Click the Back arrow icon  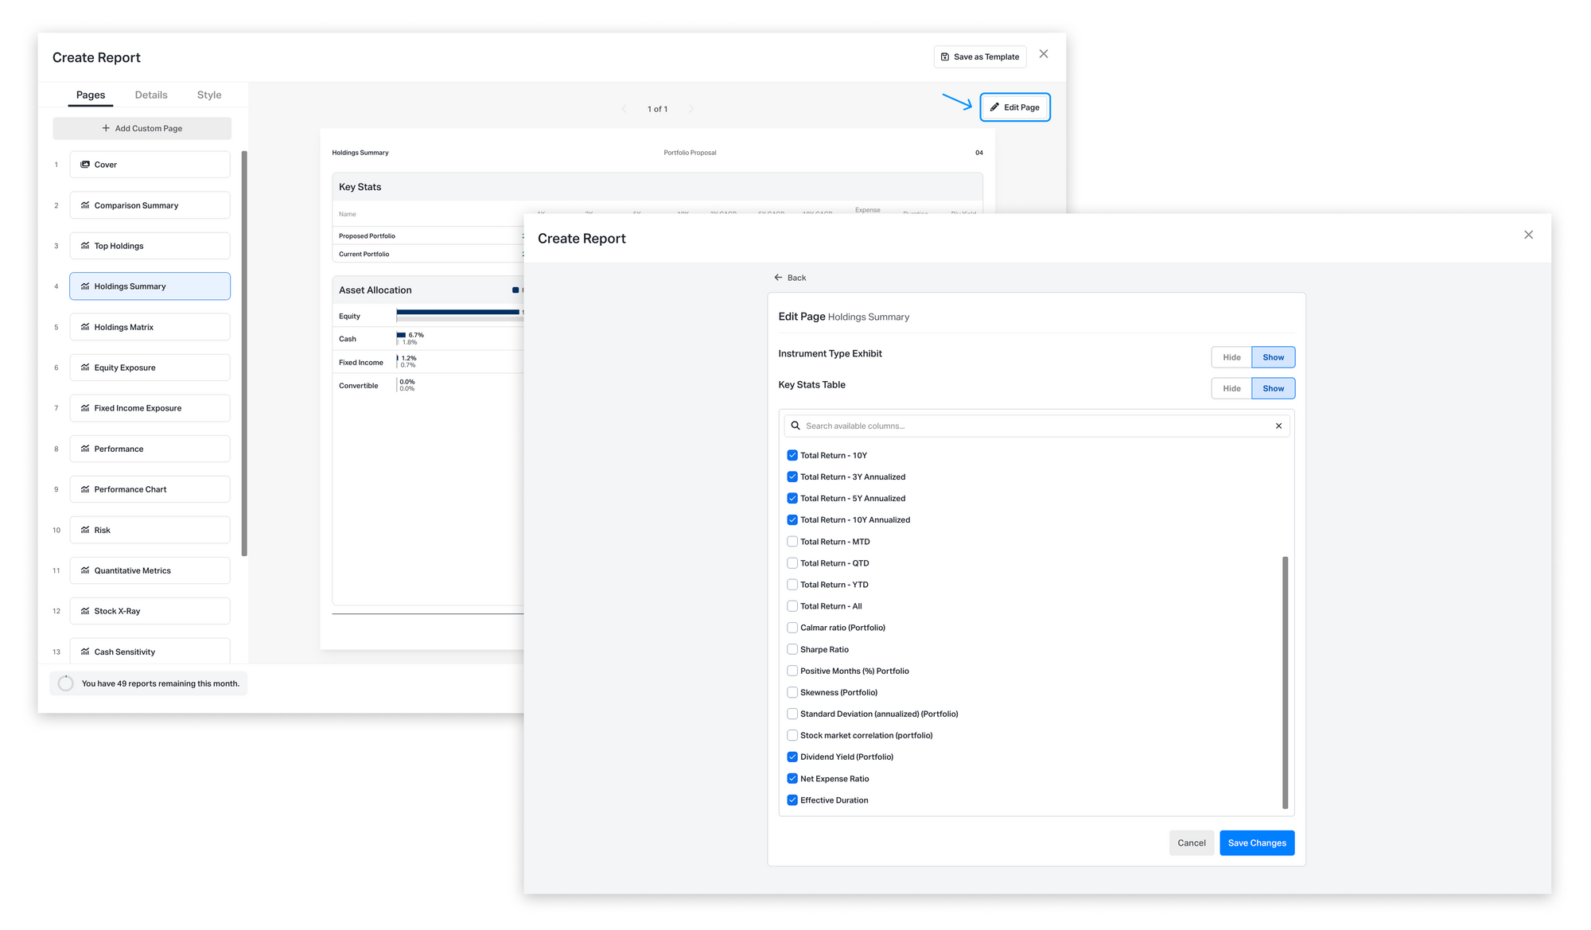click(778, 278)
